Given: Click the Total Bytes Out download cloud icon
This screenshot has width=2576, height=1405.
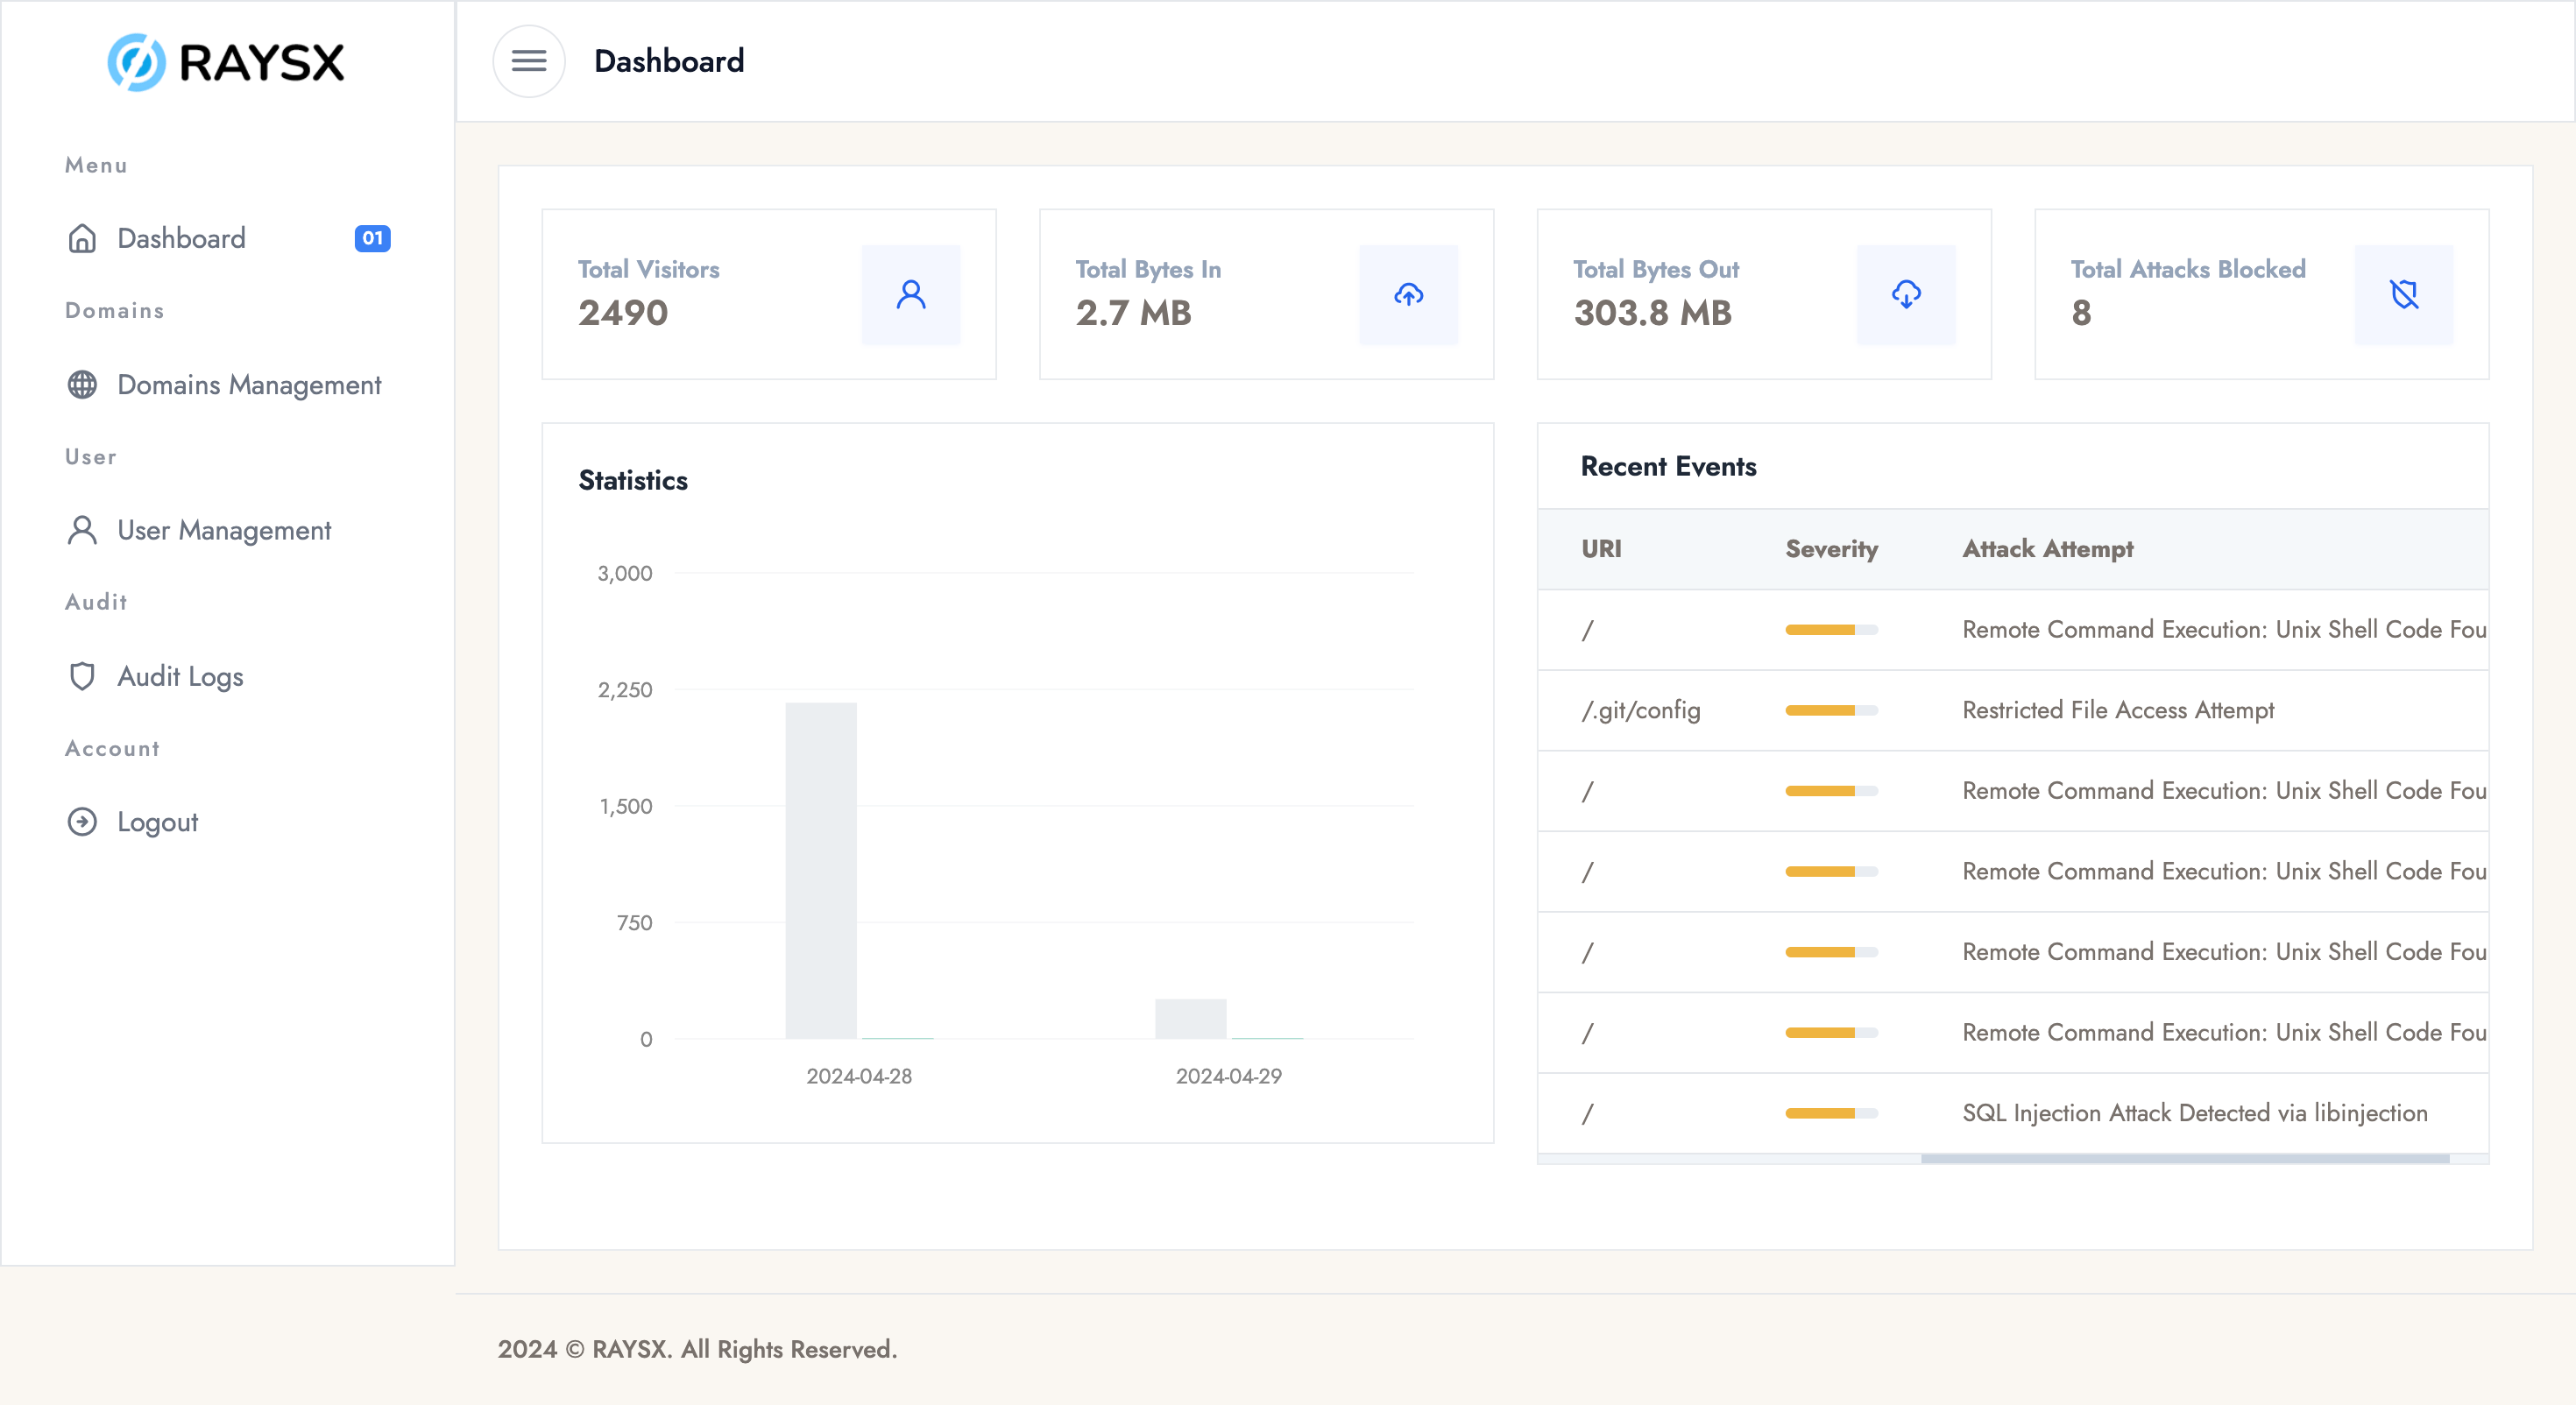Looking at the screenshot, I should click(x=1906, y=294).
